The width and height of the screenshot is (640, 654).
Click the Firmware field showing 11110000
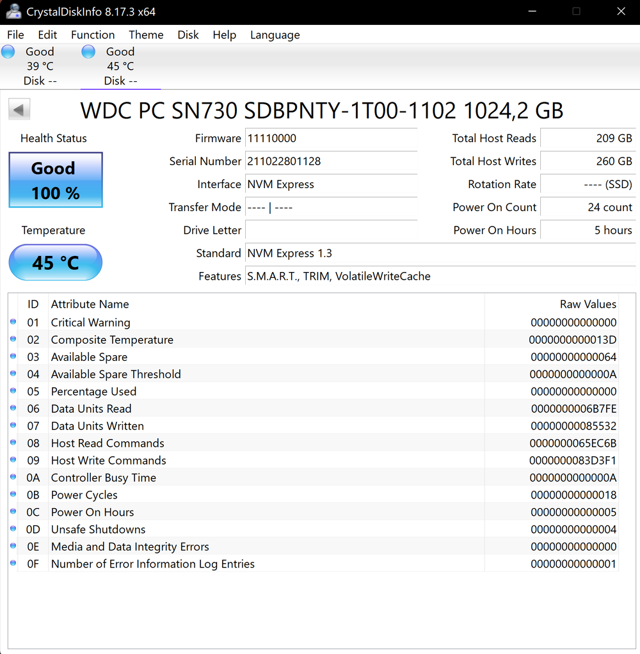tap(332, 138)
